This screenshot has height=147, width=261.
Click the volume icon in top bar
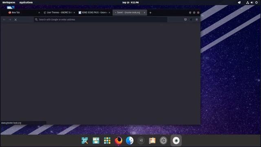click(x=252, y=2)
